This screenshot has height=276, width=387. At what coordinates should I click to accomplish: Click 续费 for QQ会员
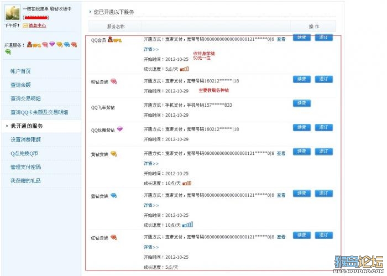(x=302, y=38)
